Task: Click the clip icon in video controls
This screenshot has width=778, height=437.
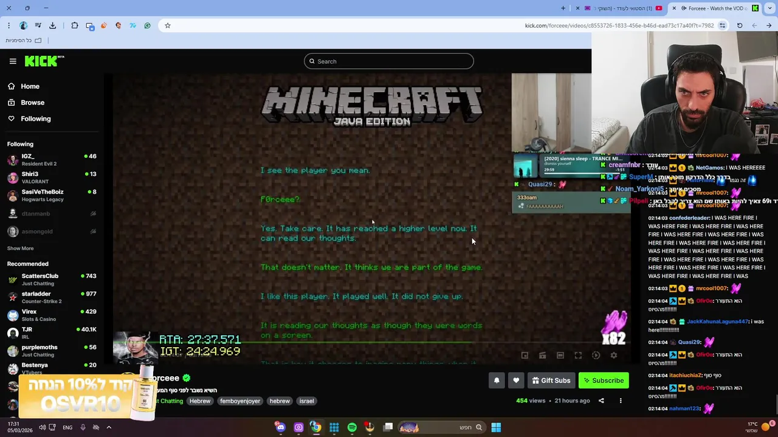Action: point(543,356)
